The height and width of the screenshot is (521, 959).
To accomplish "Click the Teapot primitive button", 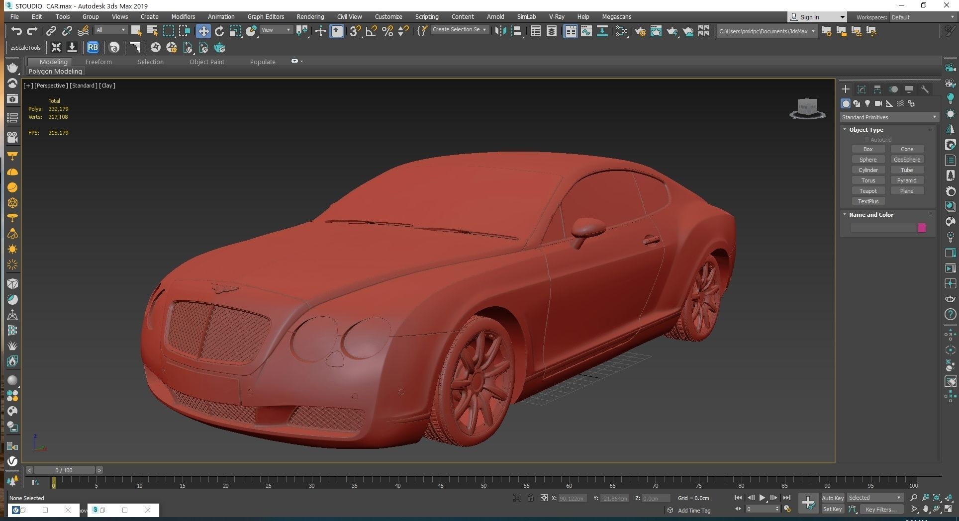I will tap(868, 191).
